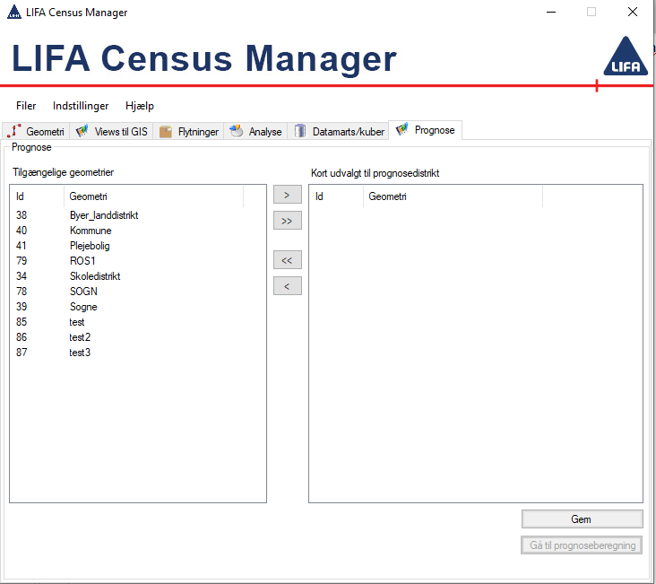Select the Plejebolig row
Viewport: 656px width, 584px height.
point(138,246)
